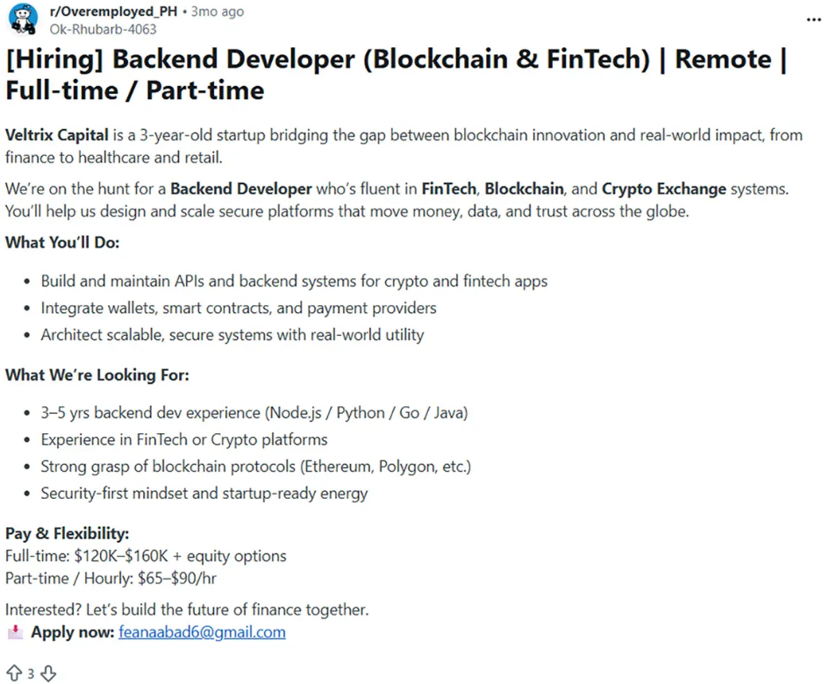Image resolution: width=829 pixels, height=684 pixels.
Task: Click the Pay & Flexibility heading
Action: point(68,533)
